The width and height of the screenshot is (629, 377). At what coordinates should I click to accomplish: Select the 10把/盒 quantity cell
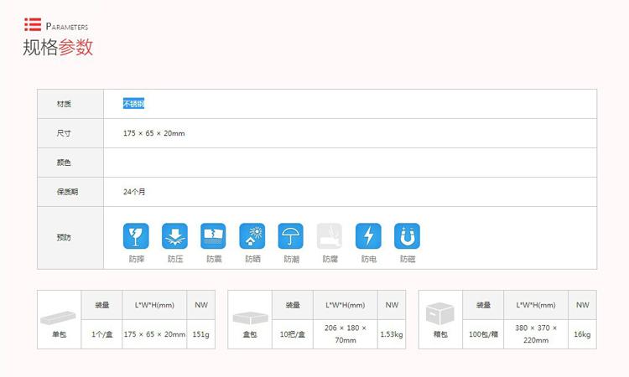tap(293, 334)
